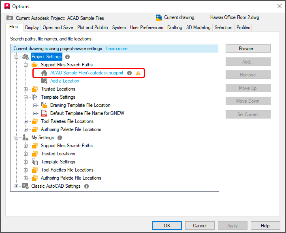286x233 pixels.
Task: Click the current drawing icon at top
Action: coord(159,18)
